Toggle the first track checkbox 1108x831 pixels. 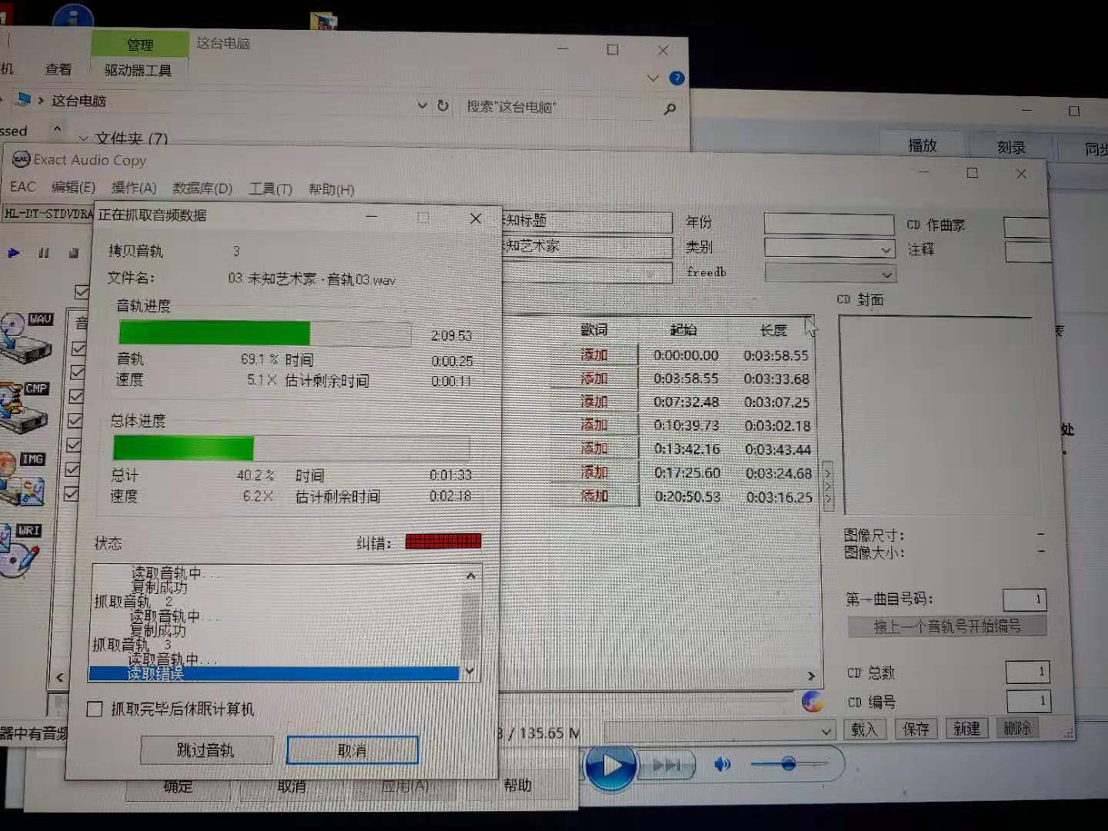tap(78, 349)
